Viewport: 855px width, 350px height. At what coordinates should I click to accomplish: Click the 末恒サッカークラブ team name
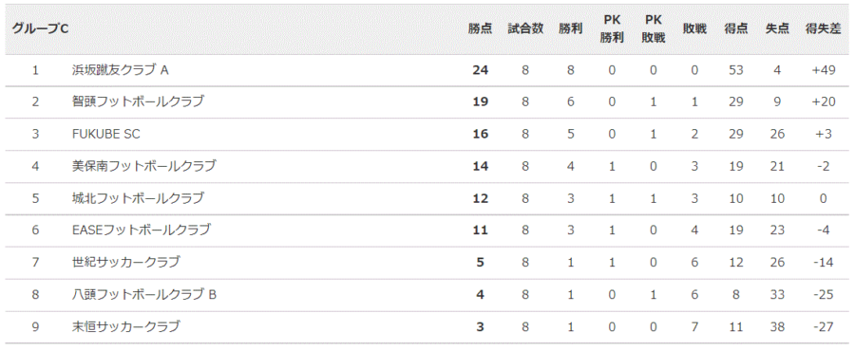(x=126, y=326)
